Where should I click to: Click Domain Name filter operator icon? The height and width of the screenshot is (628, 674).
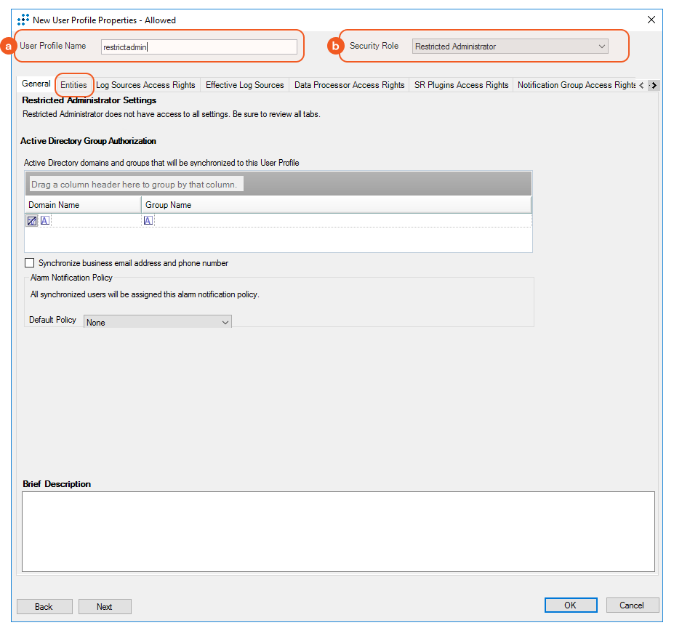[45, 220]
